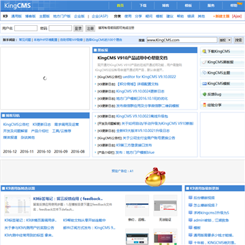Open the KingCMS公告栏 blog category

pyautogui.click(x=16, y=125)
